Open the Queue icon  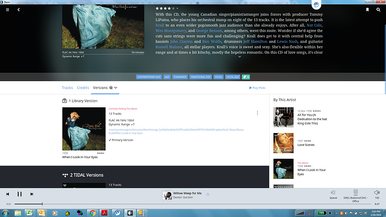point(333,194)
